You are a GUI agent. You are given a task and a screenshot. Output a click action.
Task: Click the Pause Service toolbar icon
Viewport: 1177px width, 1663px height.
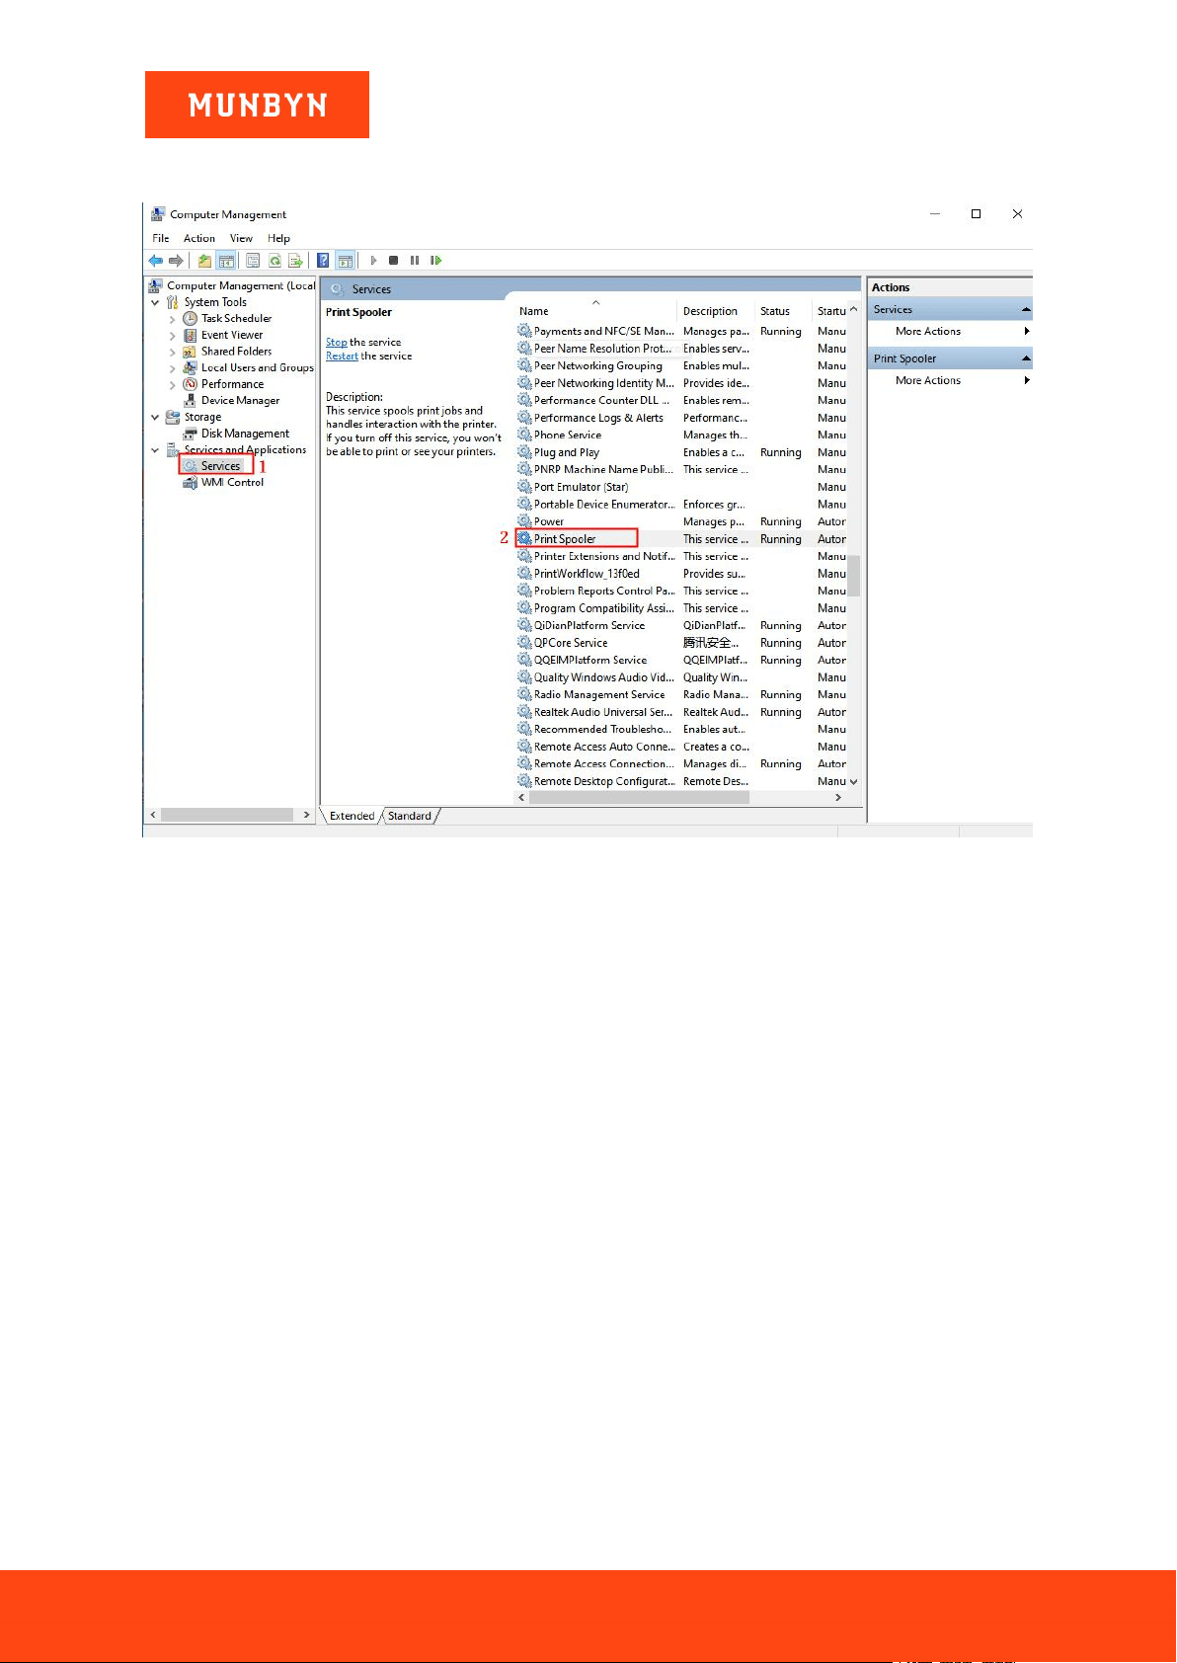tap(415, 261)
